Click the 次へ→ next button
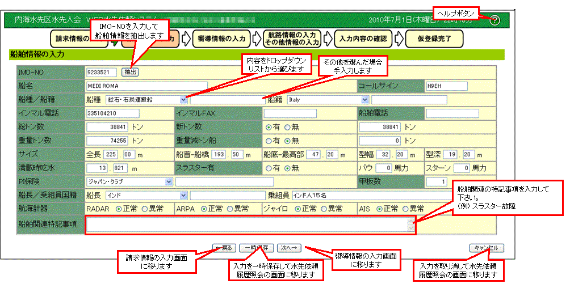This screenshot has width=570, height=288. 289,248
